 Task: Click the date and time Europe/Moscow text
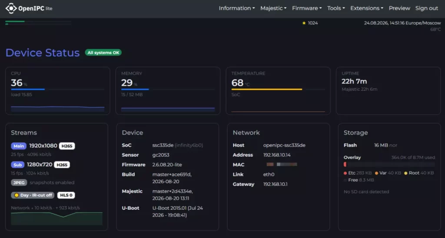click(402, 23)
